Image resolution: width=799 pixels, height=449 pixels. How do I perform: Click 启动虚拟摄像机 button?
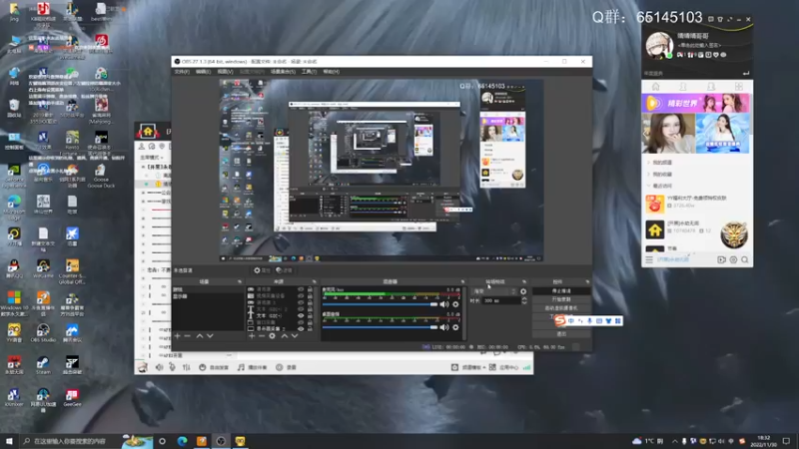click(561, 308)
